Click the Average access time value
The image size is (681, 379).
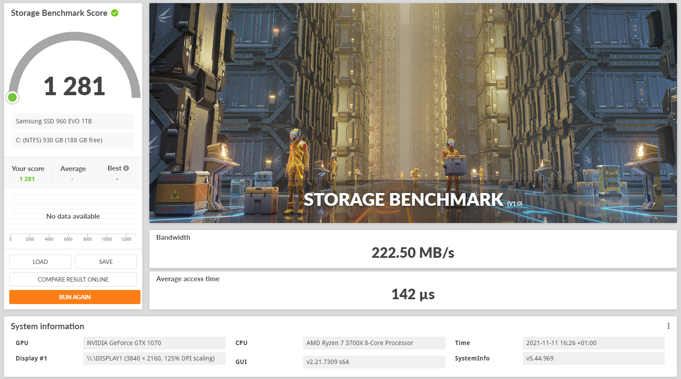click(413, 294)
